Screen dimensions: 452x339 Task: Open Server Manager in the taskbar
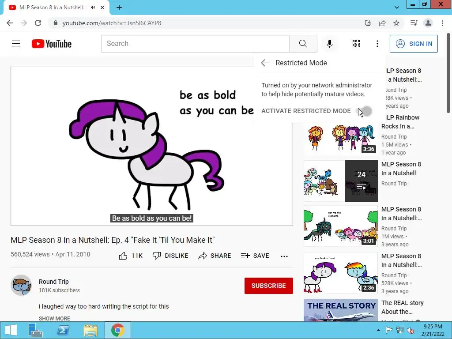tap(35, 330)
